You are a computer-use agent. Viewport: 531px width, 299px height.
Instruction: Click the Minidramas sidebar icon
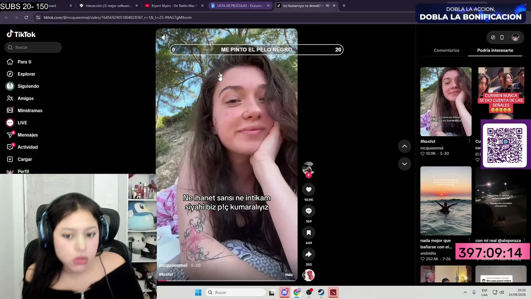10,110
